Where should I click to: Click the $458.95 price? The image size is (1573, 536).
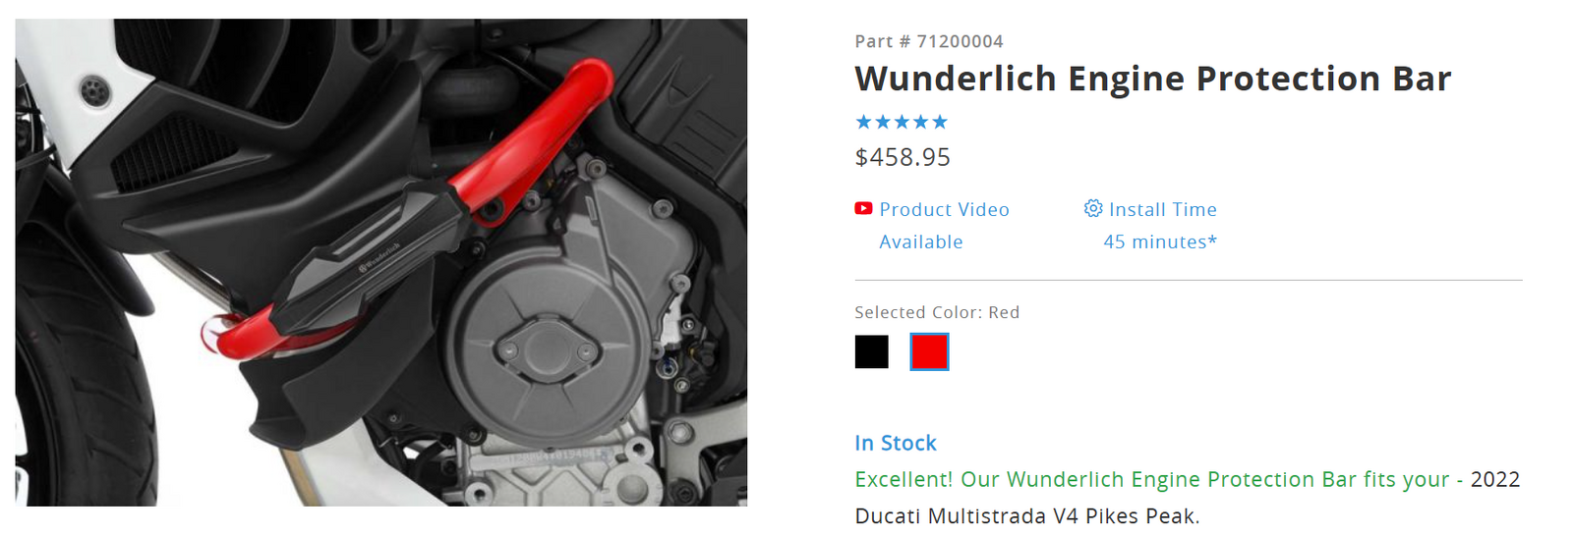click(x=903, y=157)
